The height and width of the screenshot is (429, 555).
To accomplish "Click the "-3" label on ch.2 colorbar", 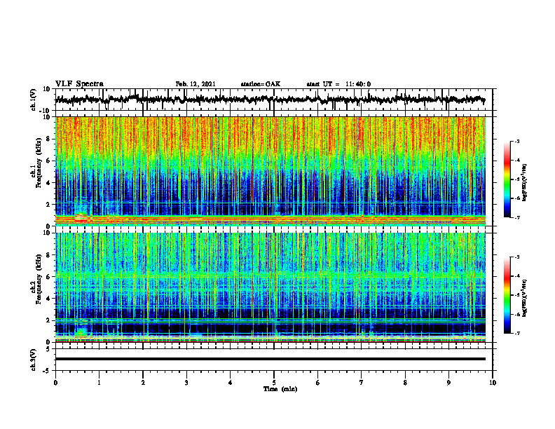I will tap(517, 257).
